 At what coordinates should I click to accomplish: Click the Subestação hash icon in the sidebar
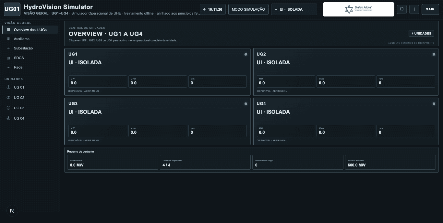[x=8, y=48]
